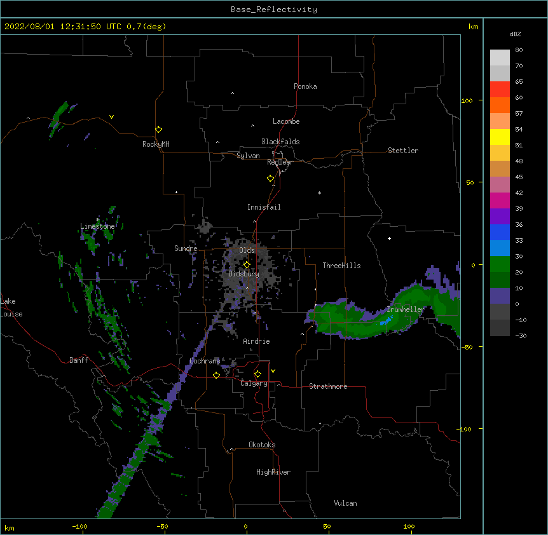The image size is (548, 535).
Task: Click the yellow V marker near Calgary
Action: click(x=273, y=371)
